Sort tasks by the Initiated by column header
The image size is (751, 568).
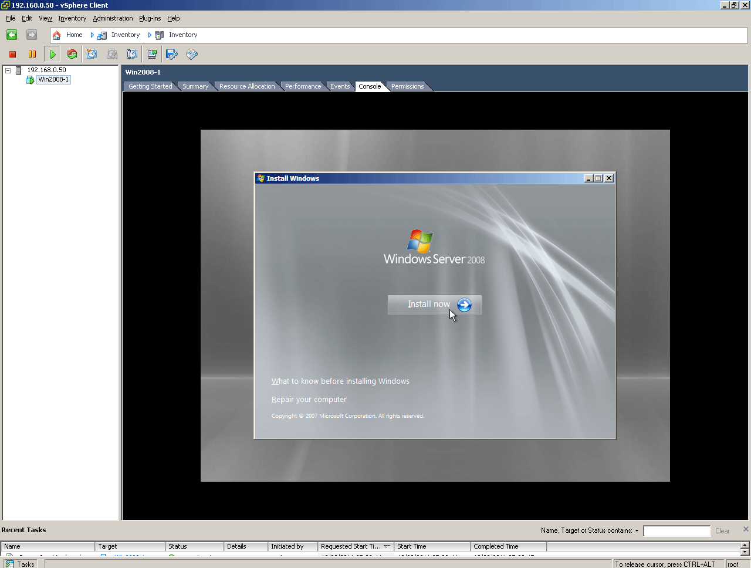293,546
